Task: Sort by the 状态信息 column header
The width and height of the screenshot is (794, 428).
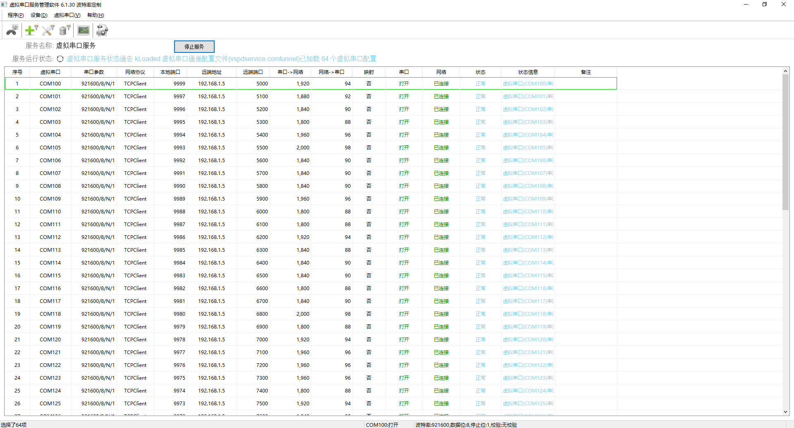Action: point(528,72)
